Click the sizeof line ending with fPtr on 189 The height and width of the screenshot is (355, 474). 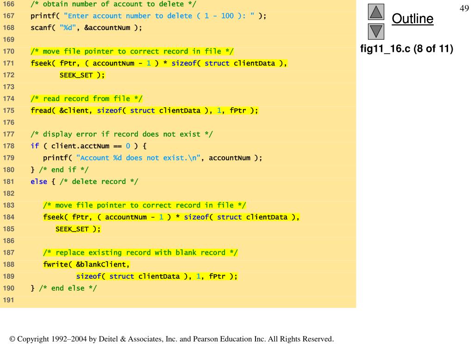(x=157, y=276)
